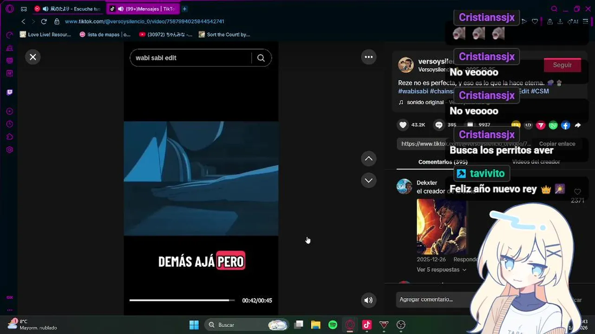The height and width of the screenshot is (334, 595).
Task: Click the embed code share icon
Action: [528, 125]
